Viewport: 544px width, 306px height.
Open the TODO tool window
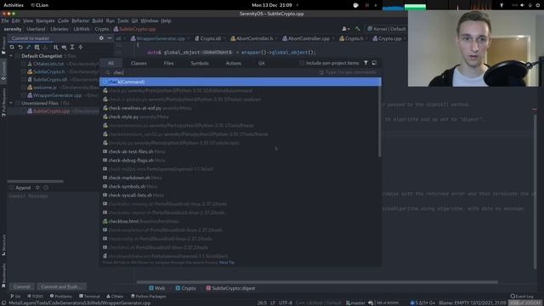tap(35, 297)
